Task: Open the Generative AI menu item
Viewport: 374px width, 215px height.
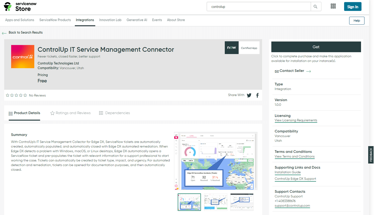Action: pos(137,20)
